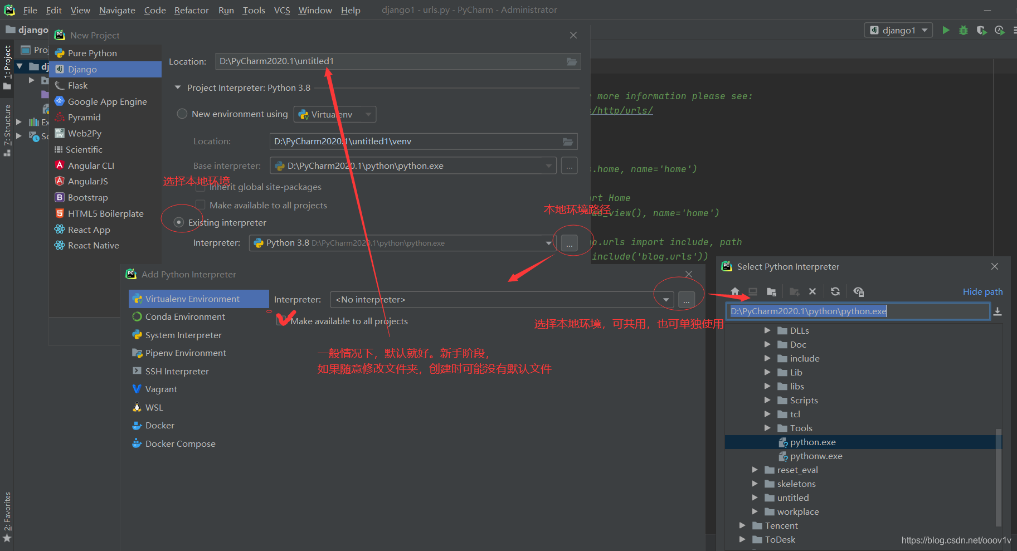Click browse button next to No interpreter field

click(687, 300)
